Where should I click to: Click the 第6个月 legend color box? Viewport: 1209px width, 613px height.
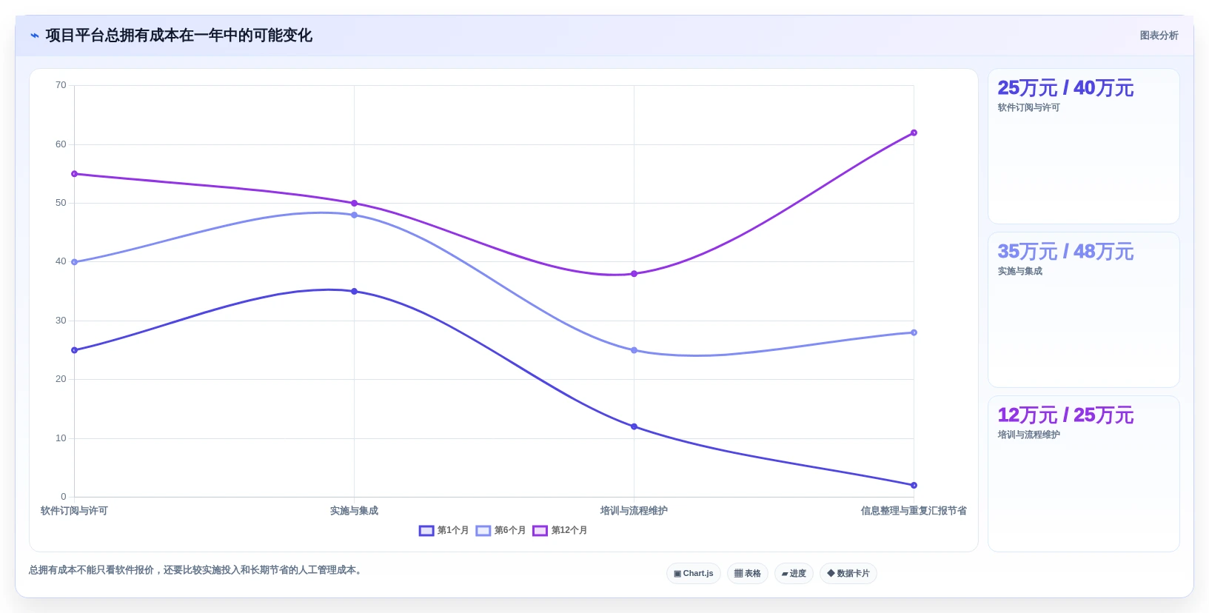click(483, 531)
